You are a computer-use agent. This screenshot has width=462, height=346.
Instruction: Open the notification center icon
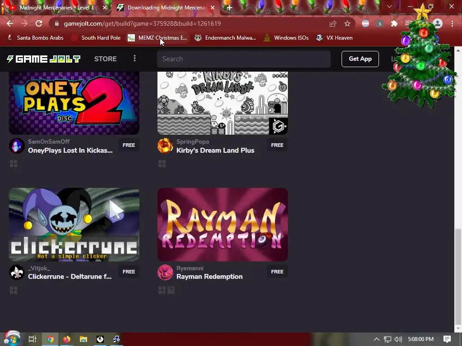[x=447, y=339]
